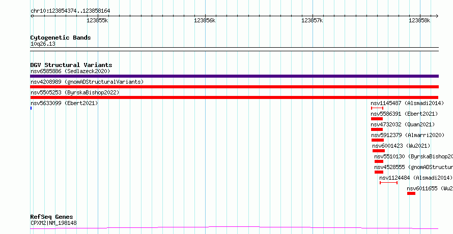Click the red nsv5586391 variant bar
This screenshot has width=453, height=234.
(377, 119)
